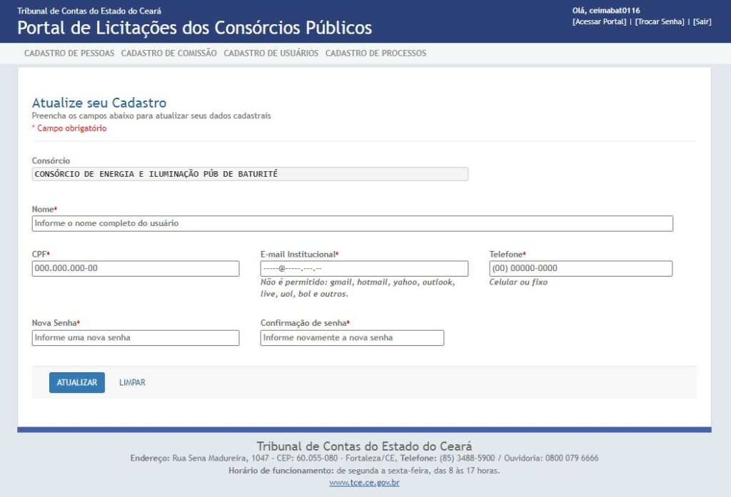Focus the Confirmação de senha field

352,337
